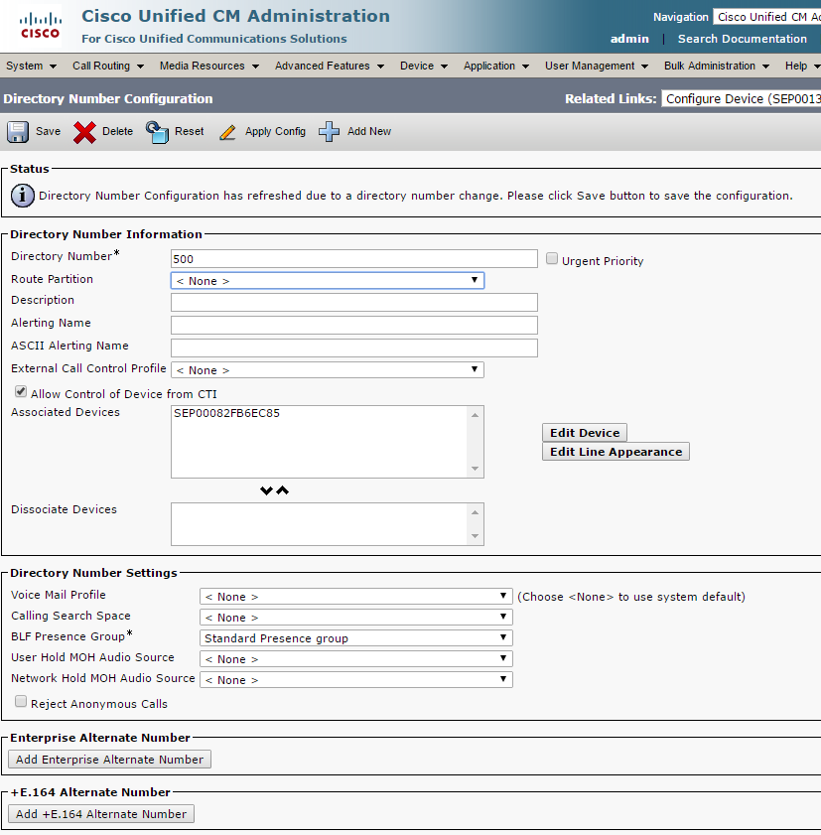Image resolution: width=821 pixels, height=835 pixels.
Task: Click Add Enterprise Alternate Number button
Action: (x=109, y=760)
